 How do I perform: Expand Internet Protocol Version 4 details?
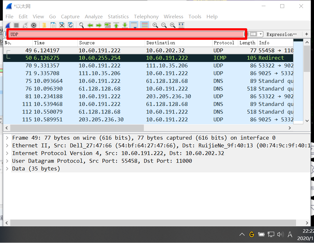(x=7, y=153)
